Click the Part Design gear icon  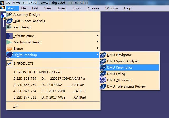[9, 27]
